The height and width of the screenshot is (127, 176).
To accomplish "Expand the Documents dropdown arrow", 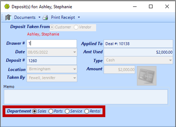I will tap(40, 17).
